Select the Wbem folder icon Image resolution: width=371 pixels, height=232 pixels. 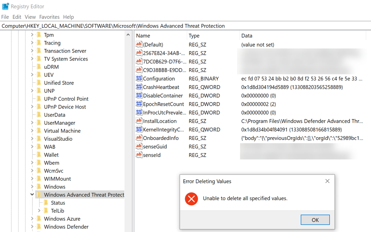click(39, 163)
